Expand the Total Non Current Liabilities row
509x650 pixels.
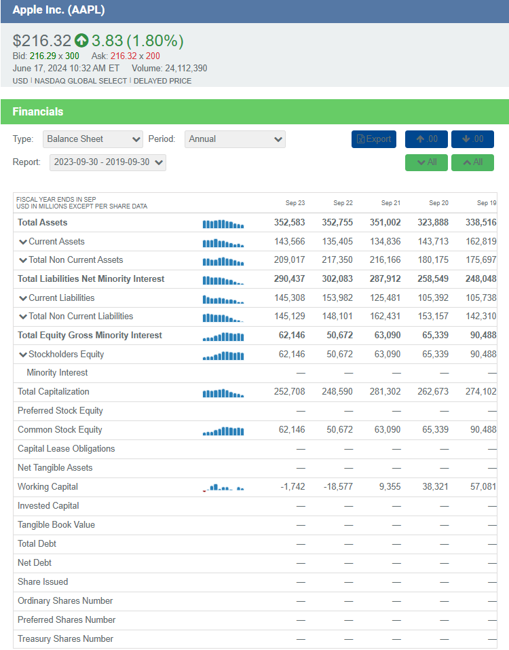point(23,317)
